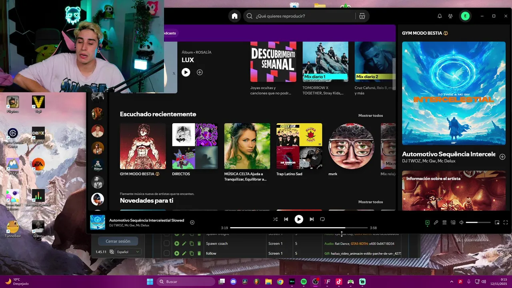Viewport: 512px width, 288px height.
Task: Show all recently listened items
Action: tap(370, 116)
